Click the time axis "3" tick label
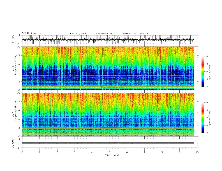Screen dimensions: 222x171 75,152
